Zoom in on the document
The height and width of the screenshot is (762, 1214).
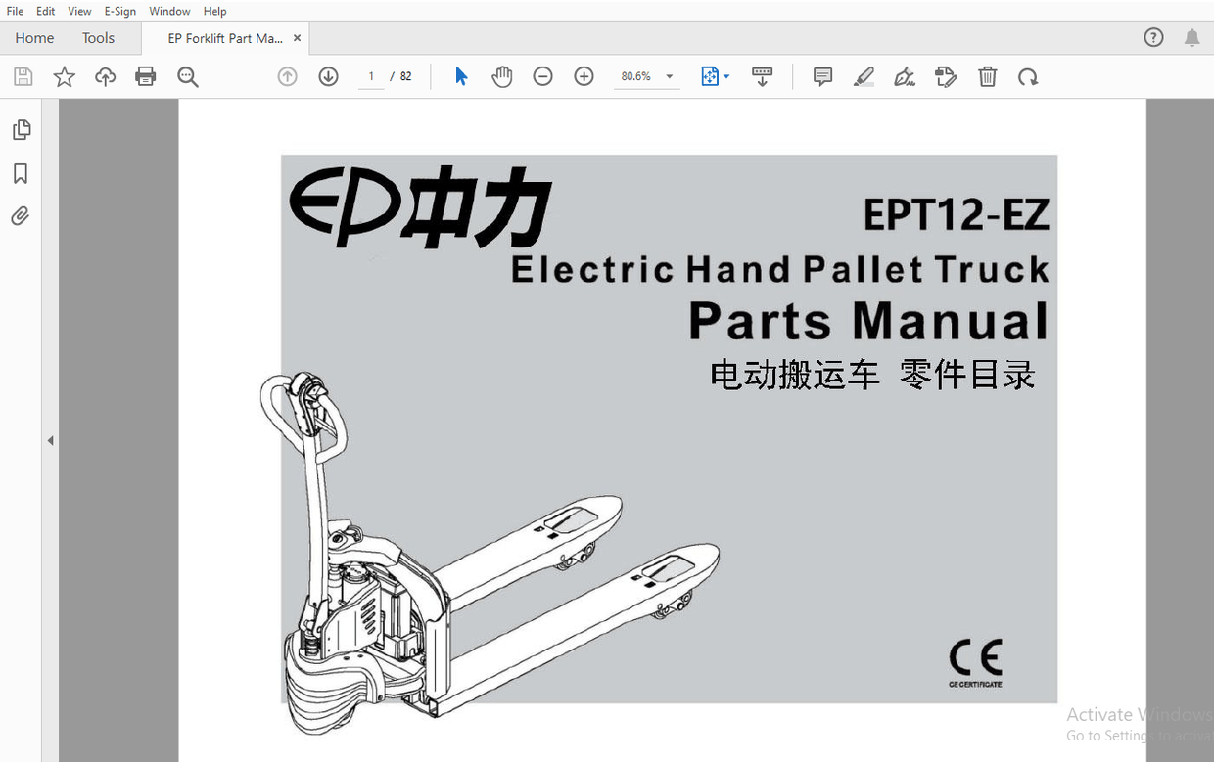pos(584,76)
